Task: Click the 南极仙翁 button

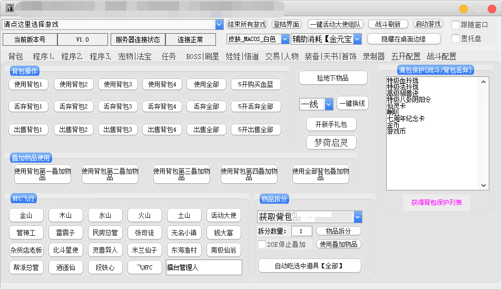Action: pos(223,250)
